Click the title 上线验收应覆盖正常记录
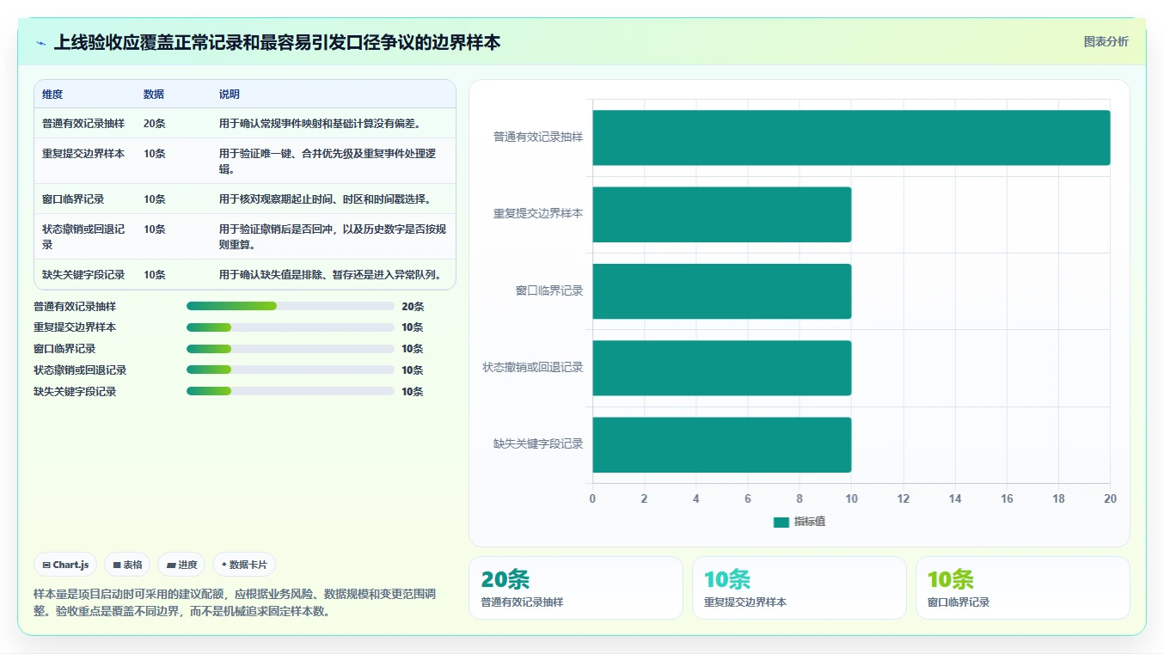The image size is (1164, 654). pyautogui.click(x=277, y=42)
